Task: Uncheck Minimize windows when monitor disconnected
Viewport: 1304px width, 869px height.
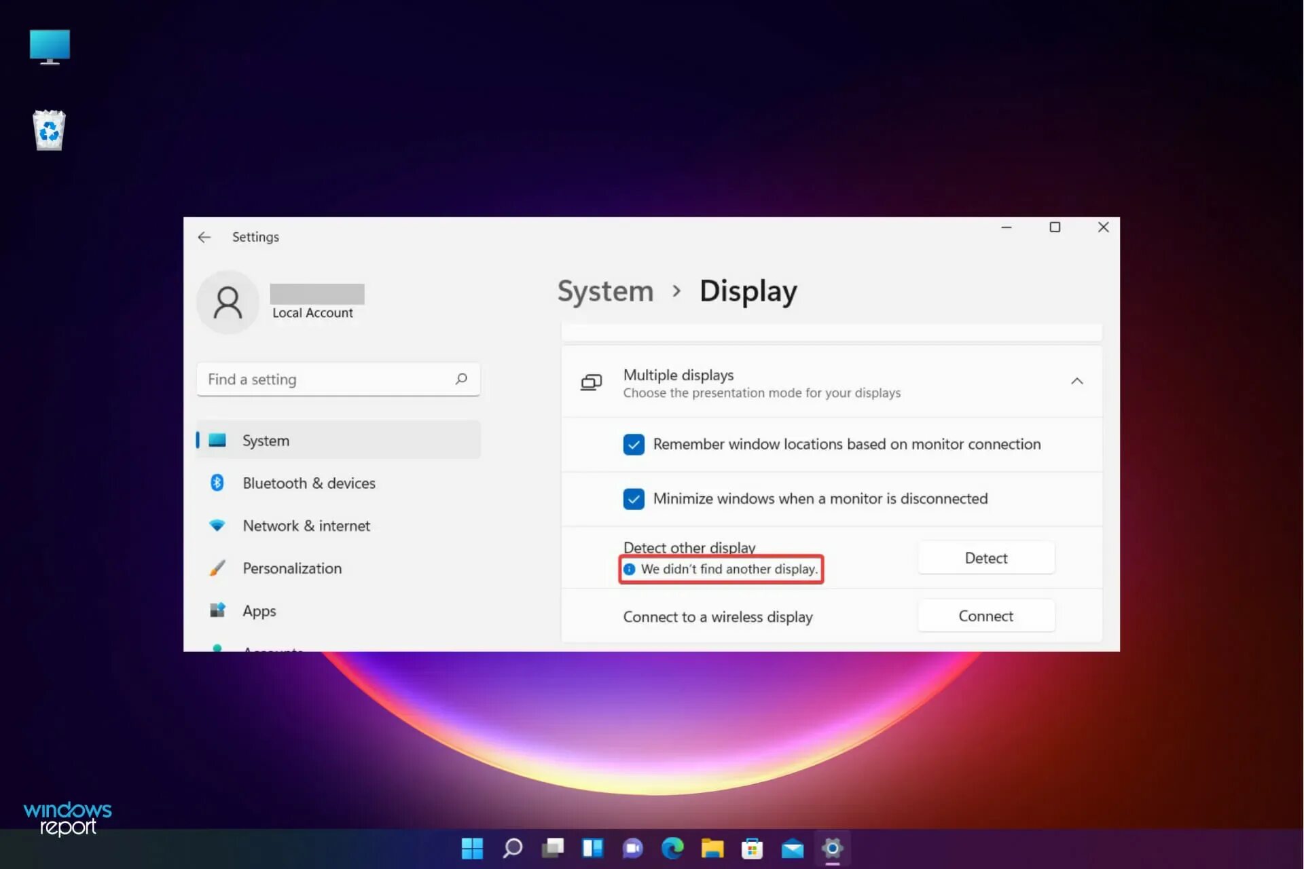Action: coord(633,499)
